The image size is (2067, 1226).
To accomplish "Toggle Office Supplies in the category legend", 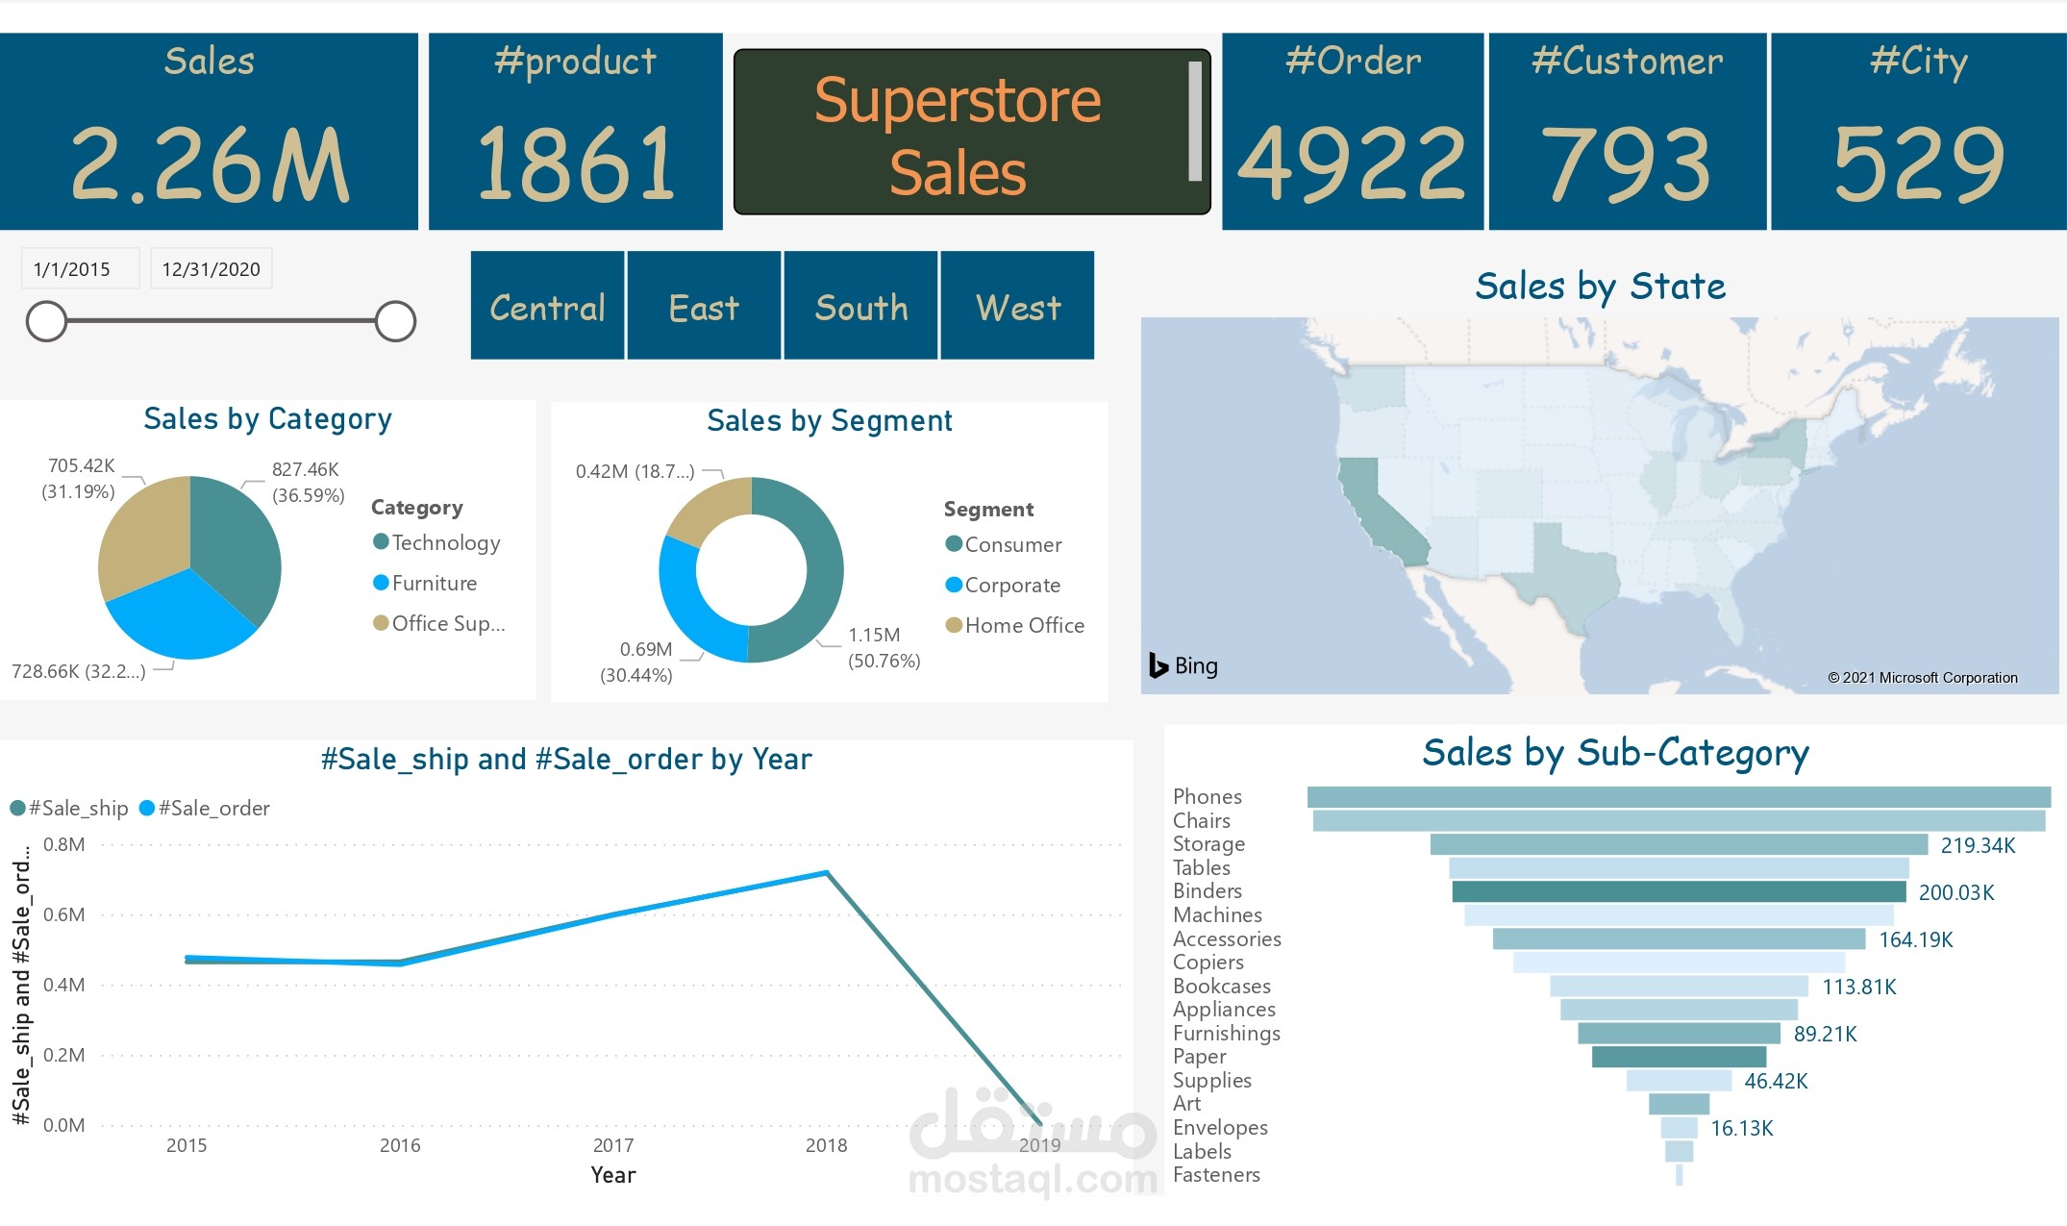I will tap(440, 623).
